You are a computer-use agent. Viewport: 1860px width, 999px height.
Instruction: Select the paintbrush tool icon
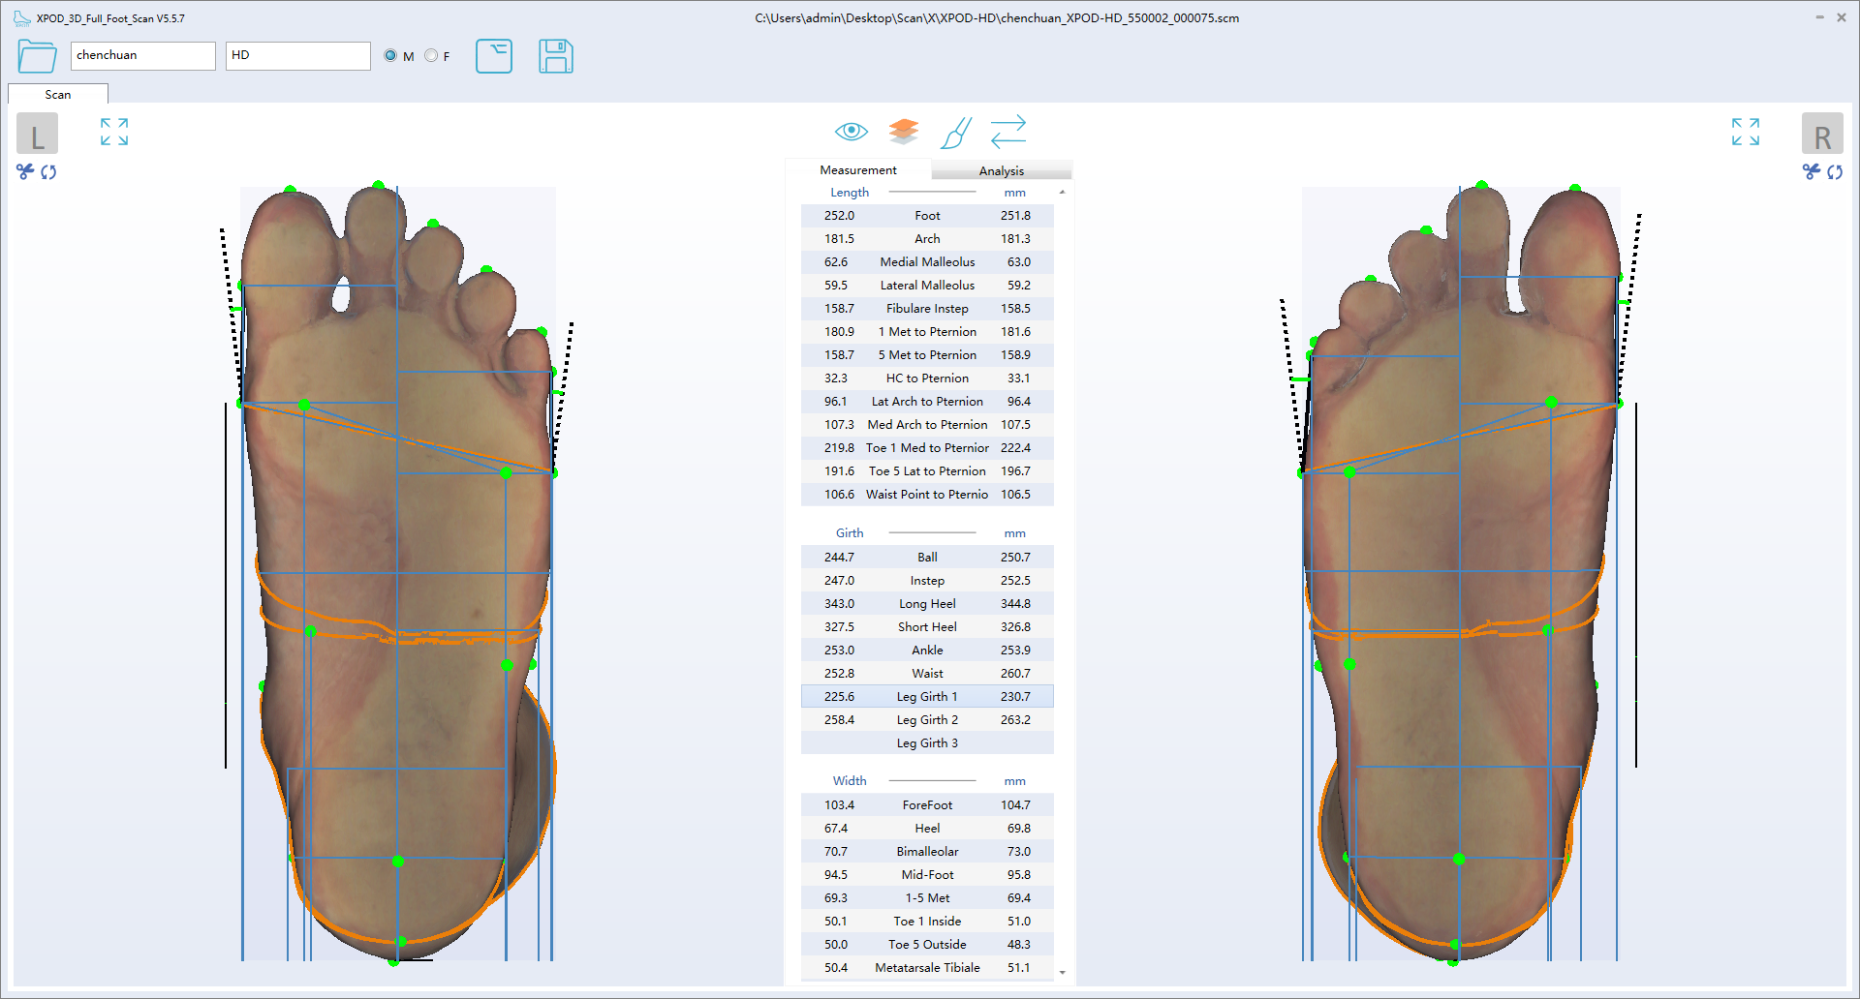[955, 133]
